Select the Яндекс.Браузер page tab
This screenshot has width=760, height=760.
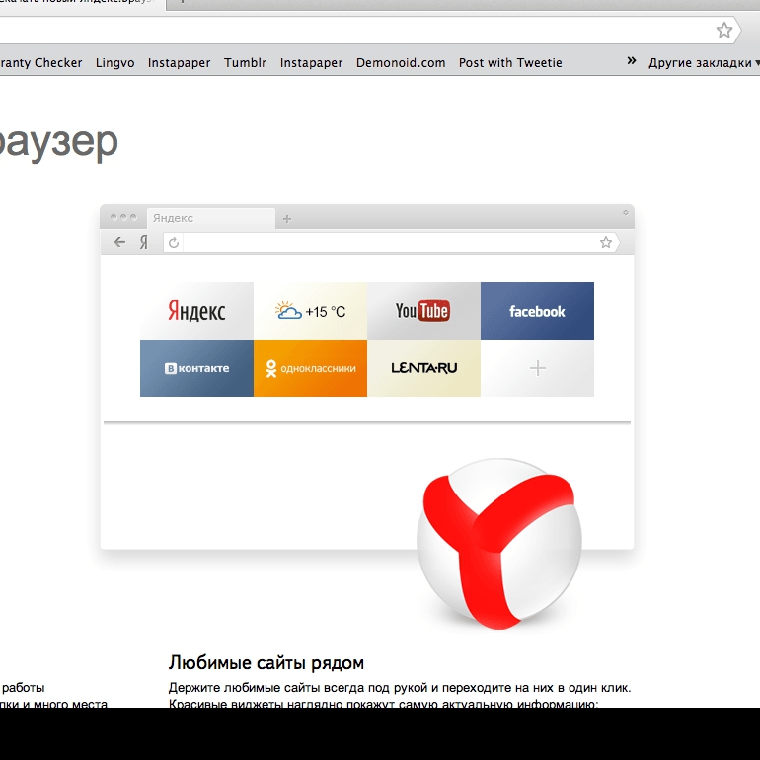(80, 3)
